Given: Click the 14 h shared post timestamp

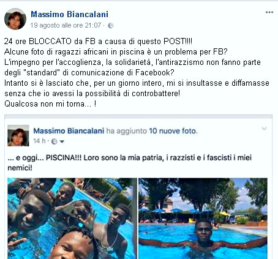Looking at the screenshot, I should [40, 141].
